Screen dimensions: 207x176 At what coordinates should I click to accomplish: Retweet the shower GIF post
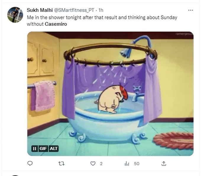tap(62, 163)
